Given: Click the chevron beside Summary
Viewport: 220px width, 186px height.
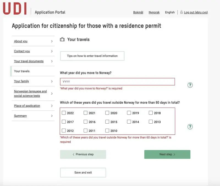Looking at the screenshot, I should [x=52, y=116].
